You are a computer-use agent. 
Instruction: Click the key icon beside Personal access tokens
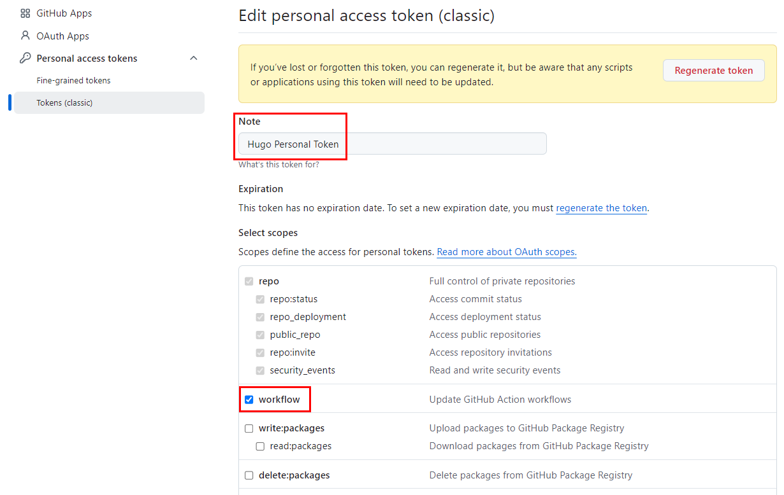tap(25, 58)
